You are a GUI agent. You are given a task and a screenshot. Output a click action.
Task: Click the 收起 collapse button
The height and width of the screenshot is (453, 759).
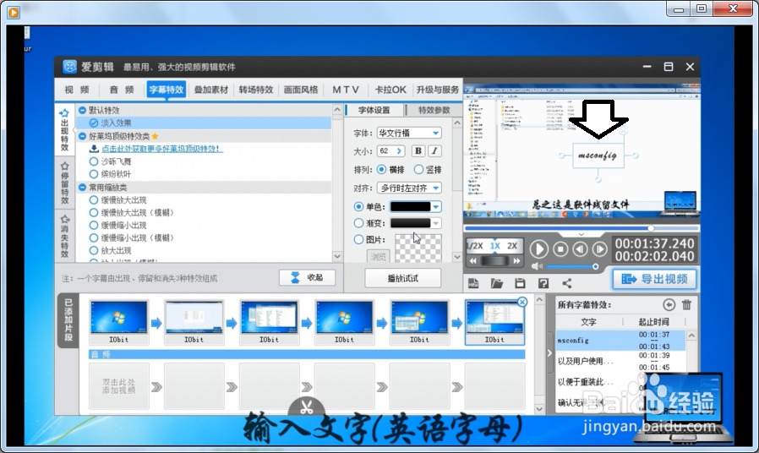pos(308,277)
